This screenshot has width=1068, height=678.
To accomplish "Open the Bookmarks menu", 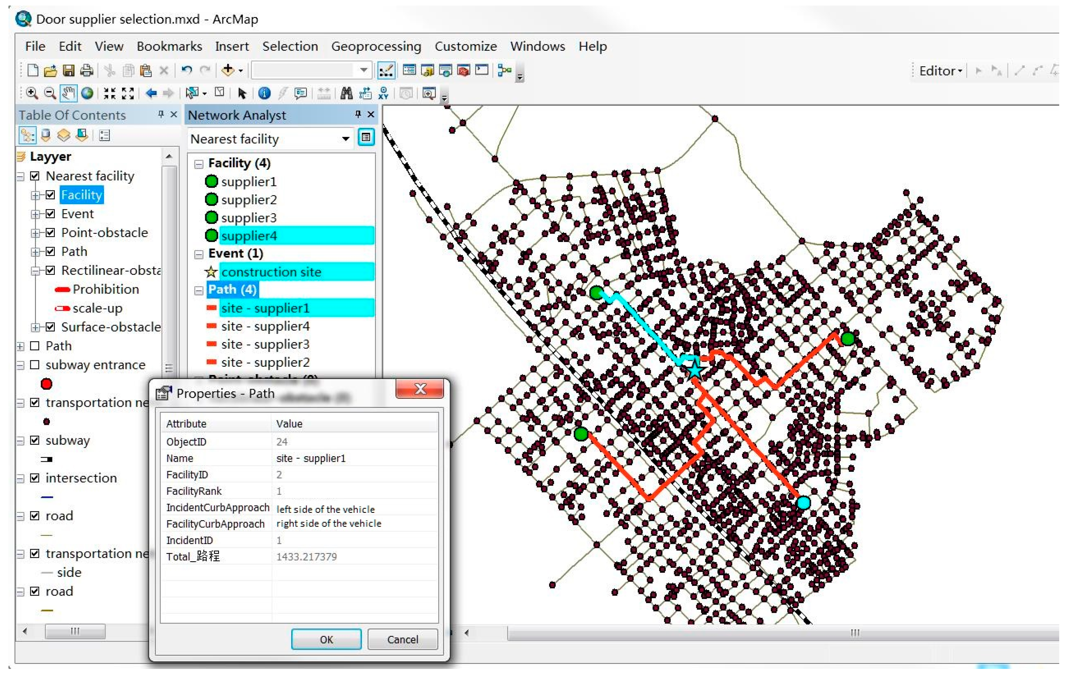I will pyautogui.click(x=169, y=47).
